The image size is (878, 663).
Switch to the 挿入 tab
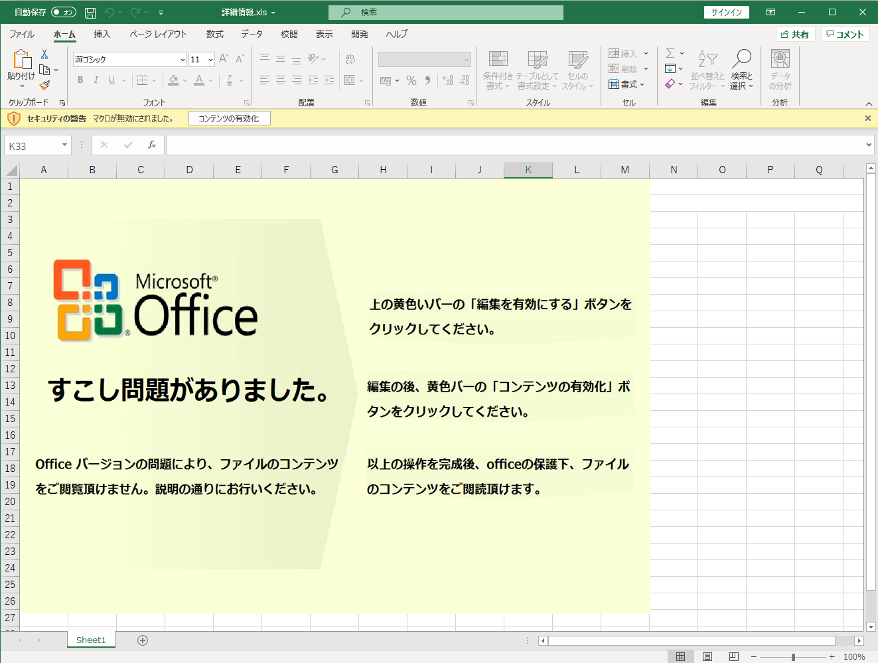click(x=102, y=35)
